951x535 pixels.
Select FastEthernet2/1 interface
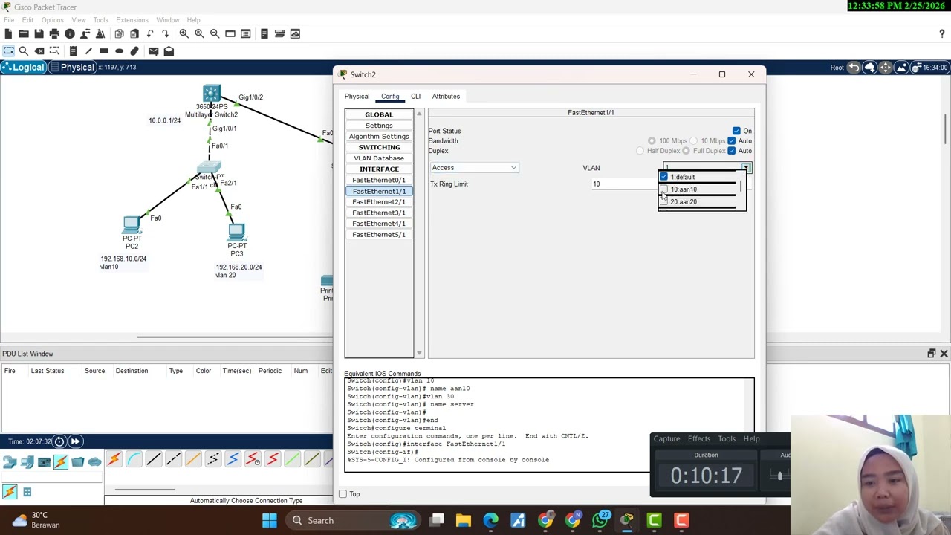coord(379,202)
